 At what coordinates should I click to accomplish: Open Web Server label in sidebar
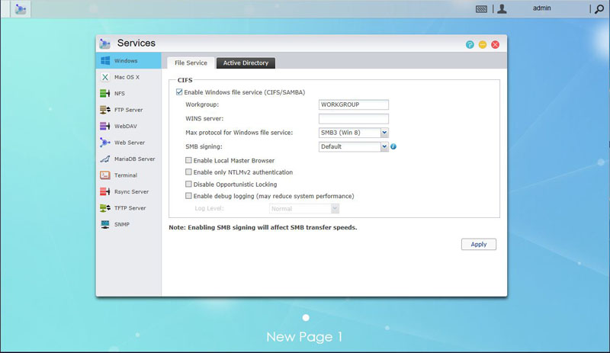coord(130,143)
